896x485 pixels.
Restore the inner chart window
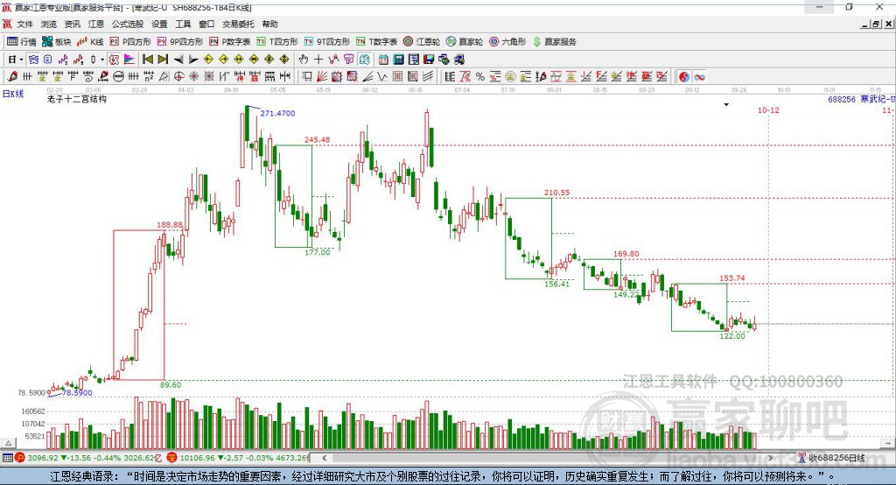[x=876, y=24]
